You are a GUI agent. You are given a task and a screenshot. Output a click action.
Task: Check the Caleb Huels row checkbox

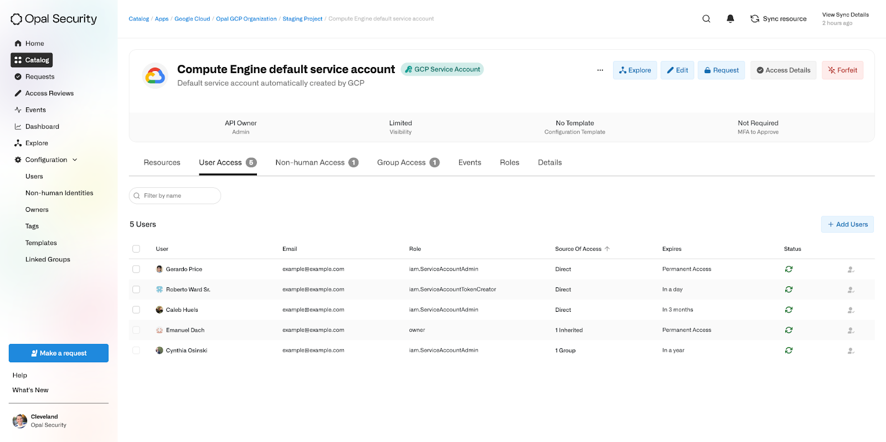tap(136, 310)
